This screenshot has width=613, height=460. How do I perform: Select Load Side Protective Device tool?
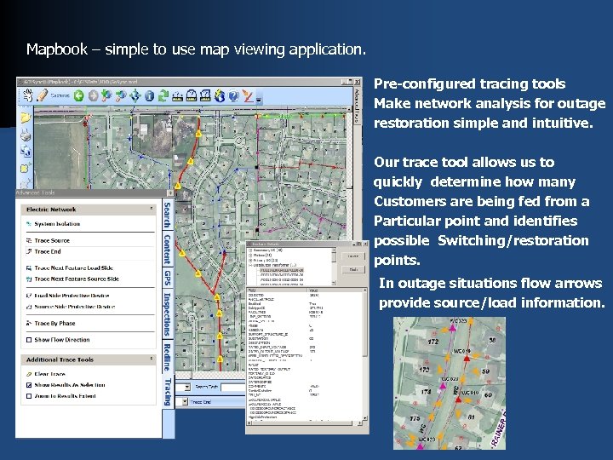click(x=67, y=296)
